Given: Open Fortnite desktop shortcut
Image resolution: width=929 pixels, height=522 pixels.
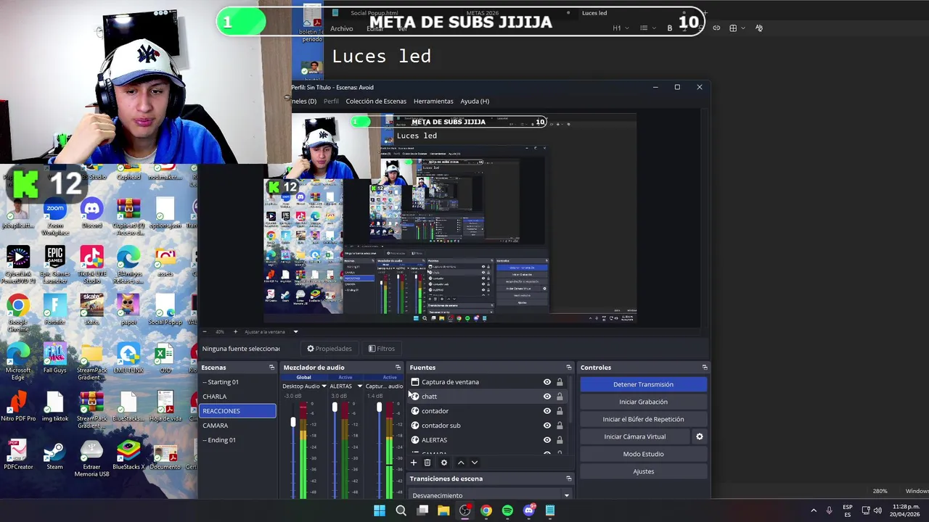Looking at the screenshot, I should coord(55,310).
